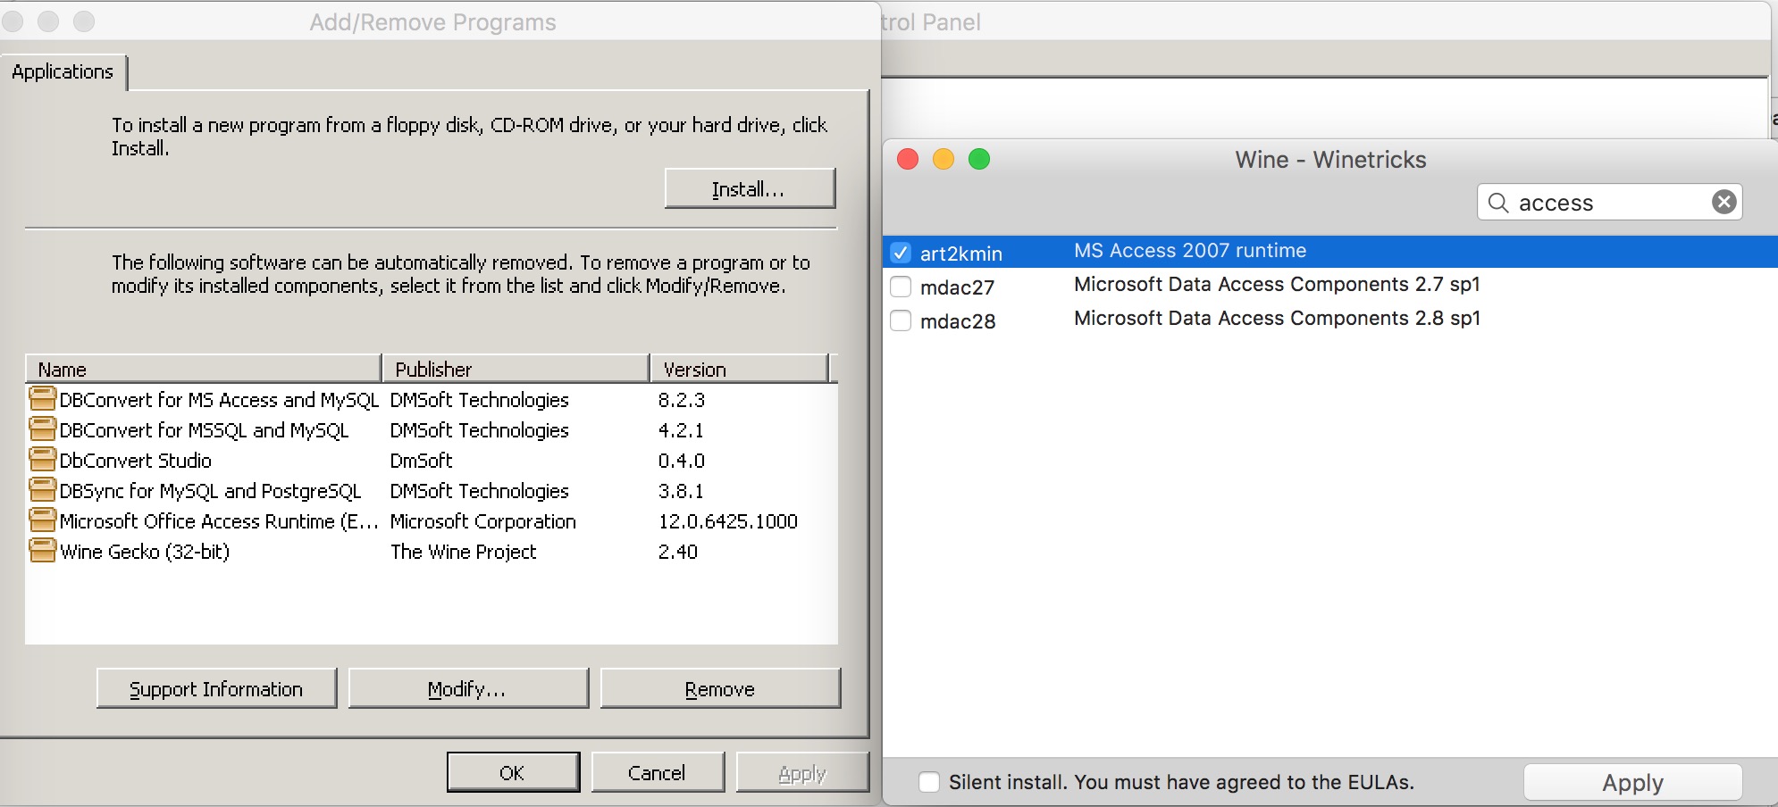The height and width of the screenshot is (807, 1778).
Task: Check the mdac28 checkbox
Action: click(901, 320)
